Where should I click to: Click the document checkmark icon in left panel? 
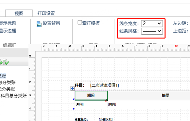tap(6, 62)
